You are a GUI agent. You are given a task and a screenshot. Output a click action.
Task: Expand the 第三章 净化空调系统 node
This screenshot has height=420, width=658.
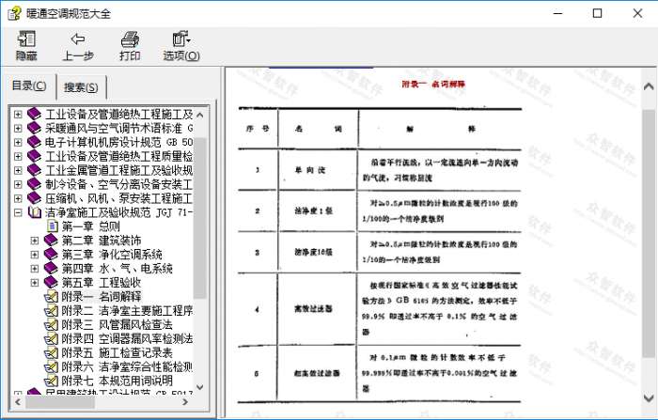tap(35, 255)
